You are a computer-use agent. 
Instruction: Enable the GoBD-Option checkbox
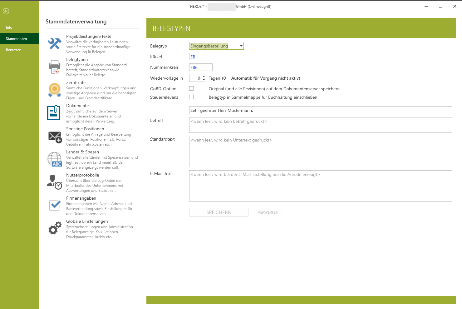[x=191, y=89]
